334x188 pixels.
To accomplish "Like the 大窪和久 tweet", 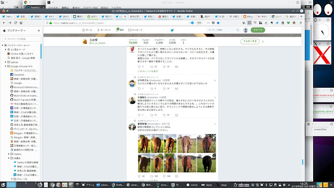I will 164,115.
